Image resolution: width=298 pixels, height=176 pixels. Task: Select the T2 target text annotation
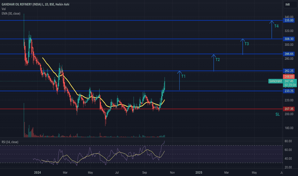click(x=218, y=60)
